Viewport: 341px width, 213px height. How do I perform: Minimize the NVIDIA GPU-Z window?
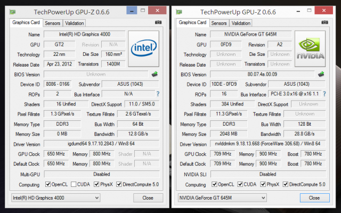[x=298, y=11]
